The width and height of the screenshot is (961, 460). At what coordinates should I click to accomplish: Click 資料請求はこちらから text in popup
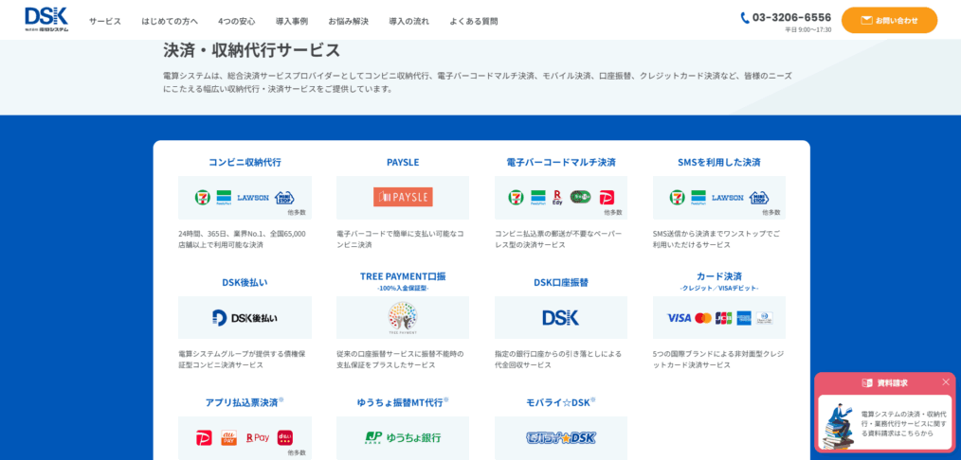[x=898, y=433]
